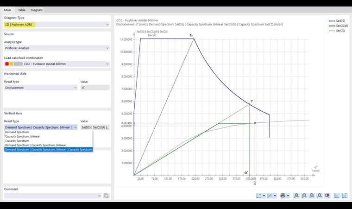Switch to the Diagram tab

[x=37, y=10]
